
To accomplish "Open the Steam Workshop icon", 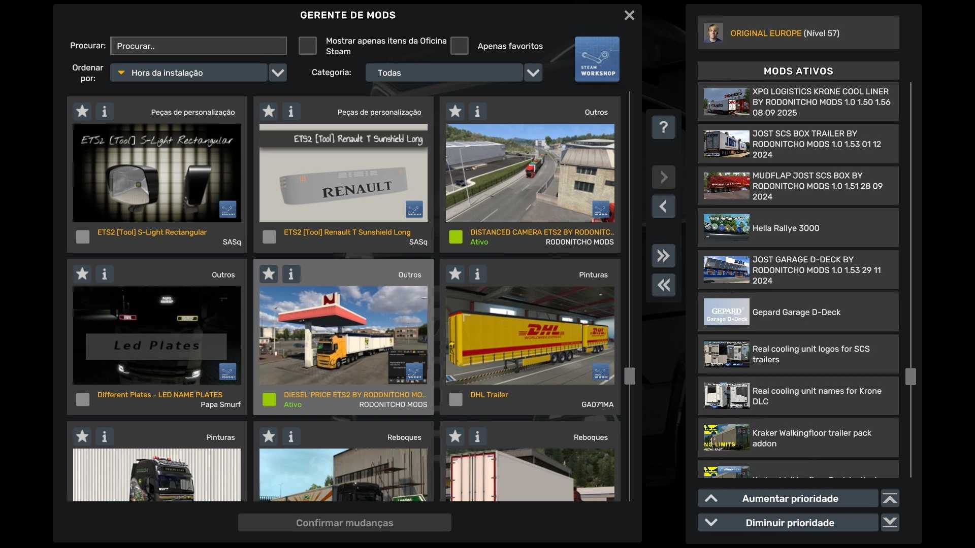I will click(597, 59).
